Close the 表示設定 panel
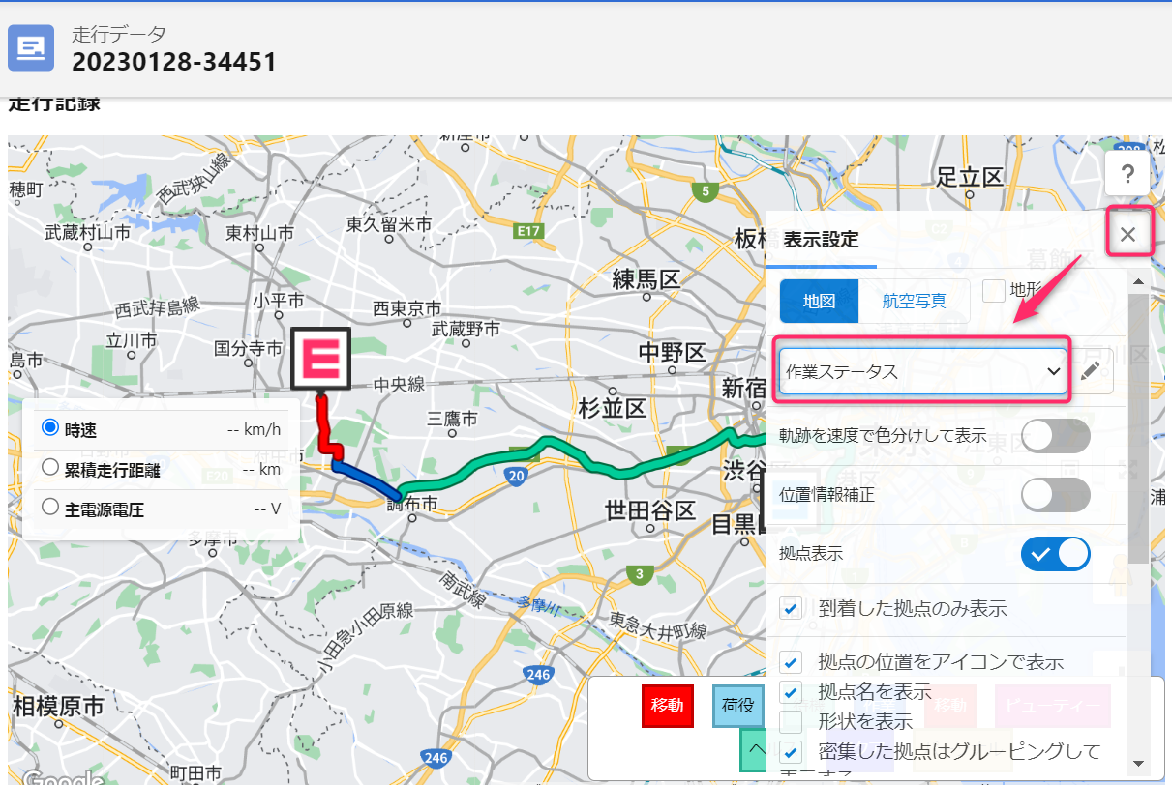1172x785 pixels. click(1127, 234)
